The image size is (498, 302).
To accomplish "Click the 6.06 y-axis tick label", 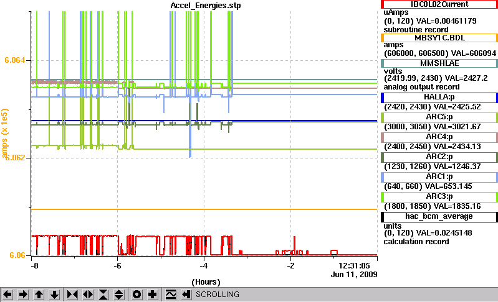I will coord(17,255).
